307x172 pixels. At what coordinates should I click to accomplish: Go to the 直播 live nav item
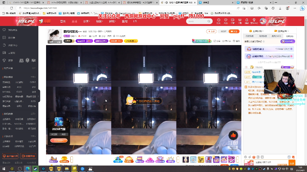pos(74,21)
